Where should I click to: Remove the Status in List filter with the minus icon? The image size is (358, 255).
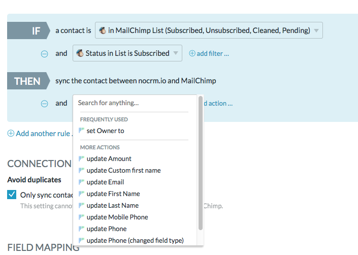coord(44,54)
